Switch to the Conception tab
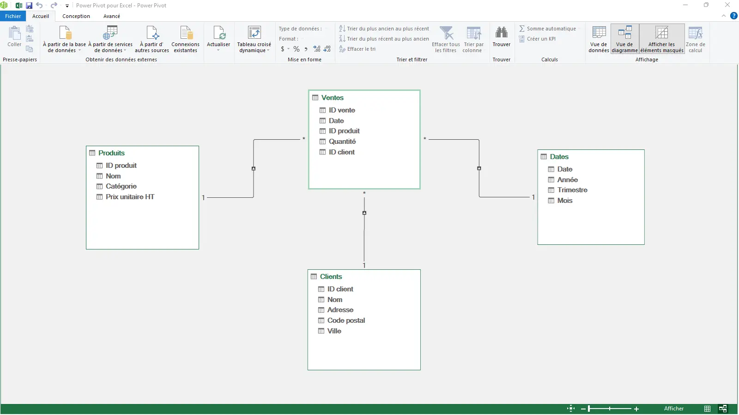Image resolution: width=739 pixels, height=415 pixels. tap(76, 16)
